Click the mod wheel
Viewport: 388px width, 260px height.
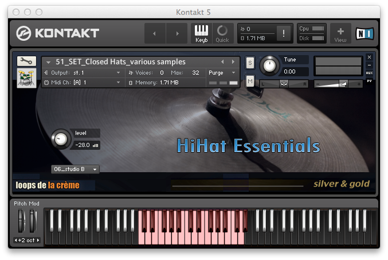coord(33,221)
